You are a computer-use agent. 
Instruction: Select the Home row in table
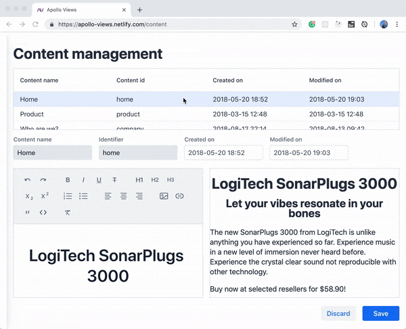206,100
